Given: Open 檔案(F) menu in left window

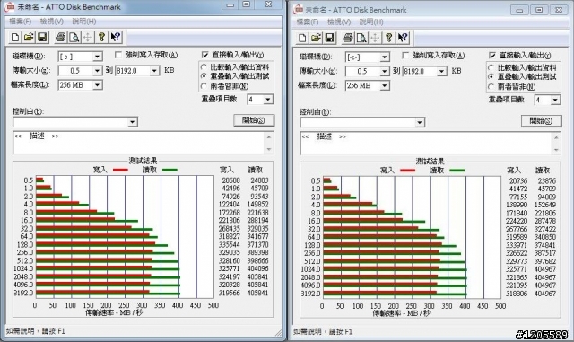Looking at the screenshot, I should click(20, 22).
